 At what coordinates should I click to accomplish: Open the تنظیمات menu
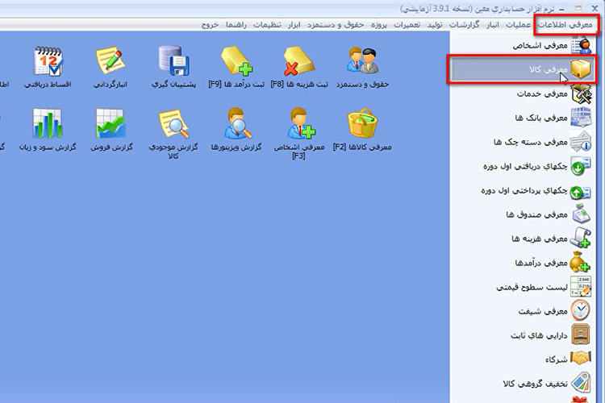coord(267,25)
